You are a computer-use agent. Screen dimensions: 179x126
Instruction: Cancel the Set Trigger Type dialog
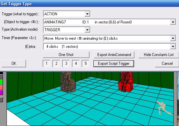[x=167, y=63]
